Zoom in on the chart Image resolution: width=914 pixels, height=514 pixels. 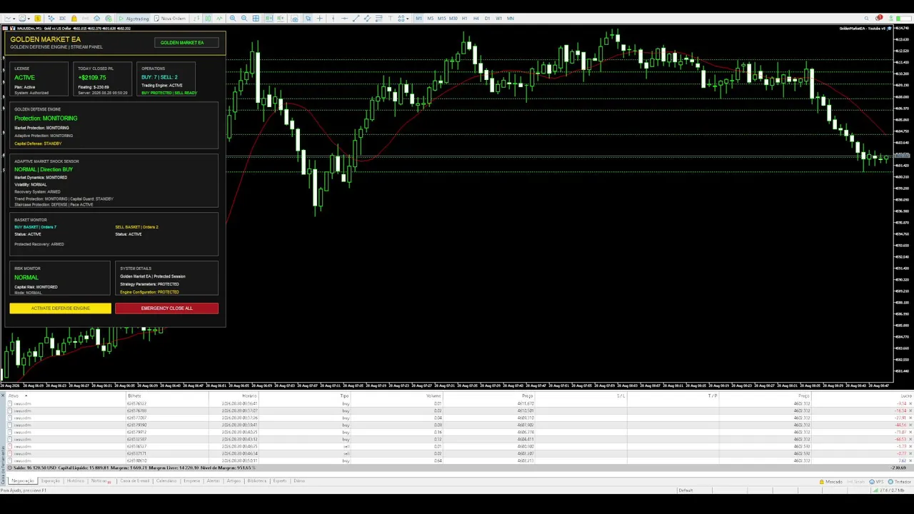pyautogui.click(x=233, y=19)
